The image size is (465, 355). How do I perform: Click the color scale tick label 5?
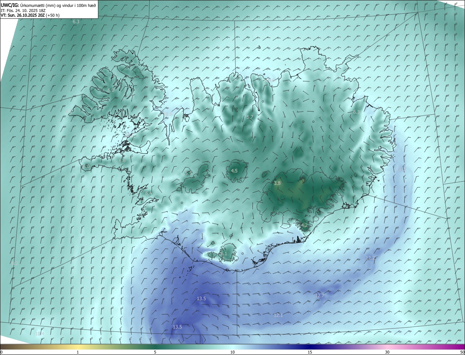pyautogui.click(x=155, y=352)
